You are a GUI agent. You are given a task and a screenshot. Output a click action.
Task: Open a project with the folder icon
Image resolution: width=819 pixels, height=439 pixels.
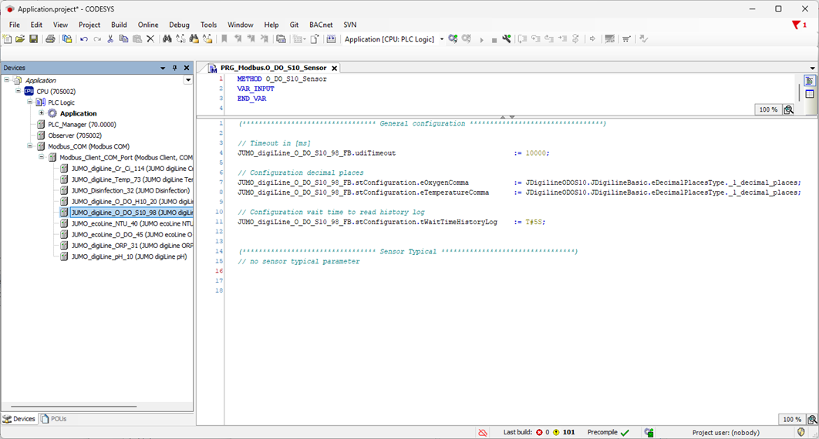point(20,39)
